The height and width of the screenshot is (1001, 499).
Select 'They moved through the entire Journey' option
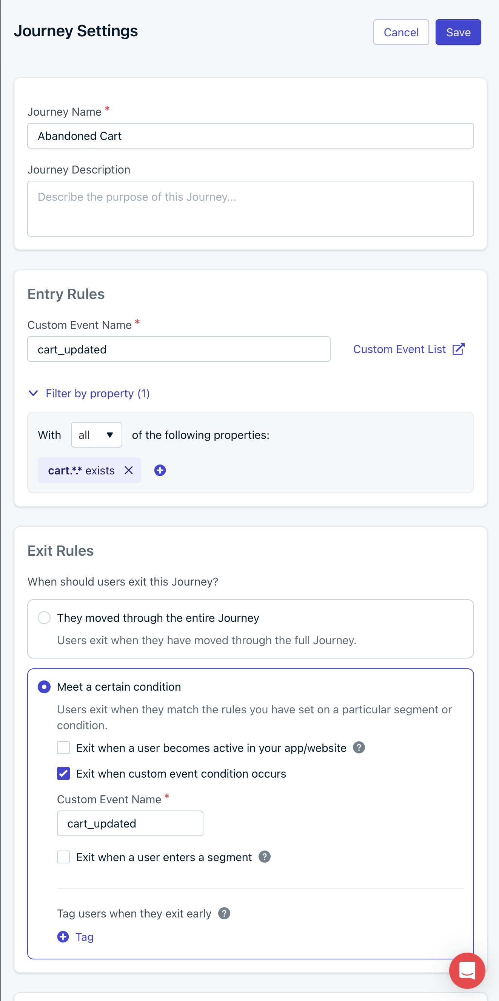[x=44, y=617]
